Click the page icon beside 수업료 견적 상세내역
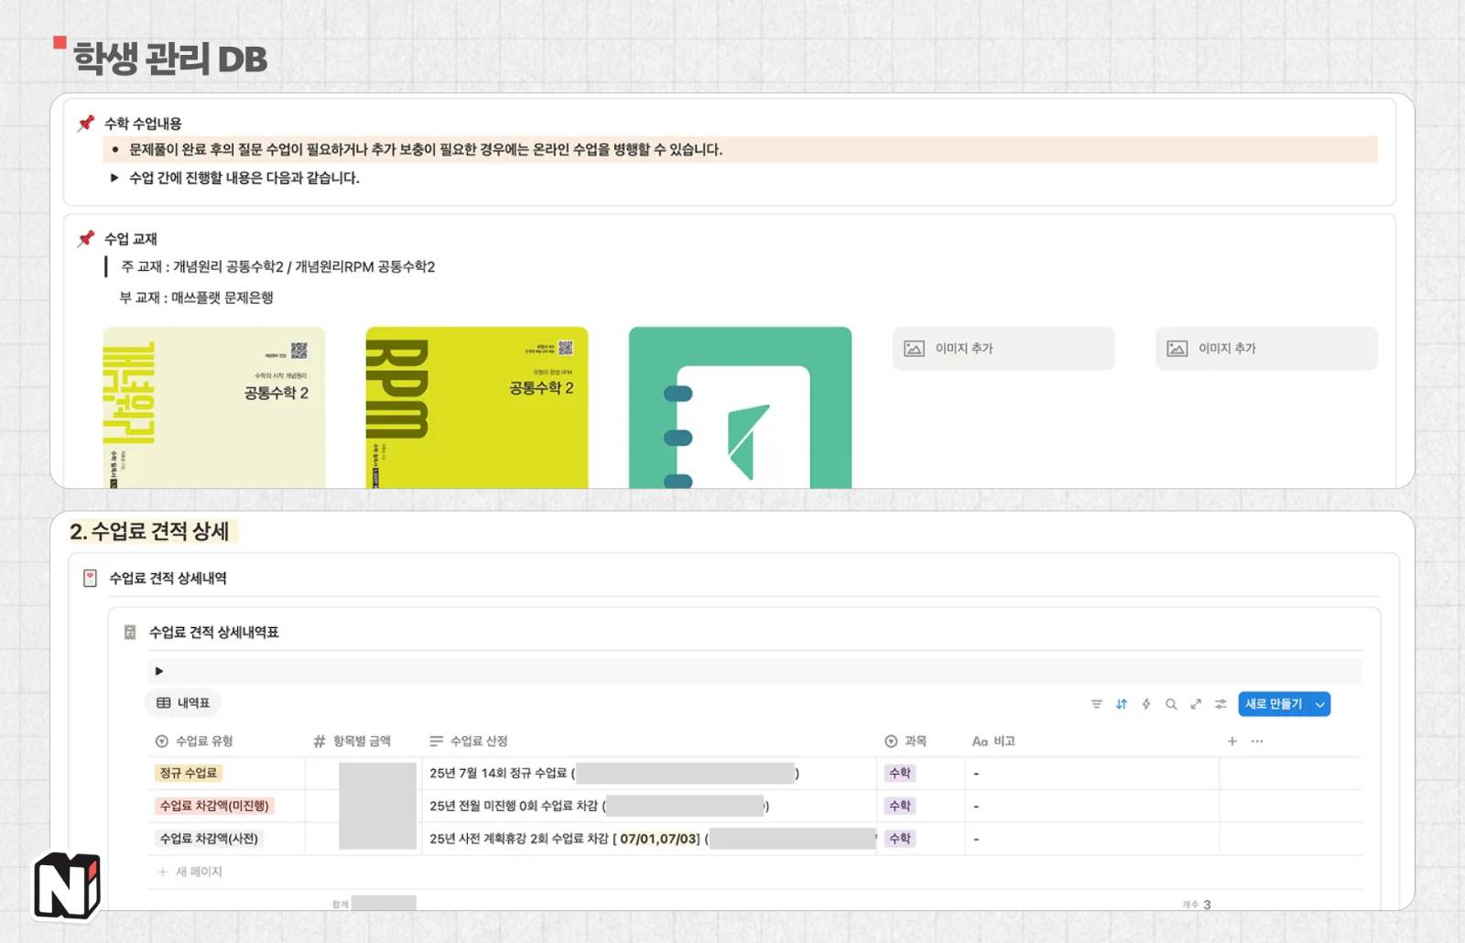Image resolution: width=1465 pixels, height=943 pixels. (x=90, y=578)
